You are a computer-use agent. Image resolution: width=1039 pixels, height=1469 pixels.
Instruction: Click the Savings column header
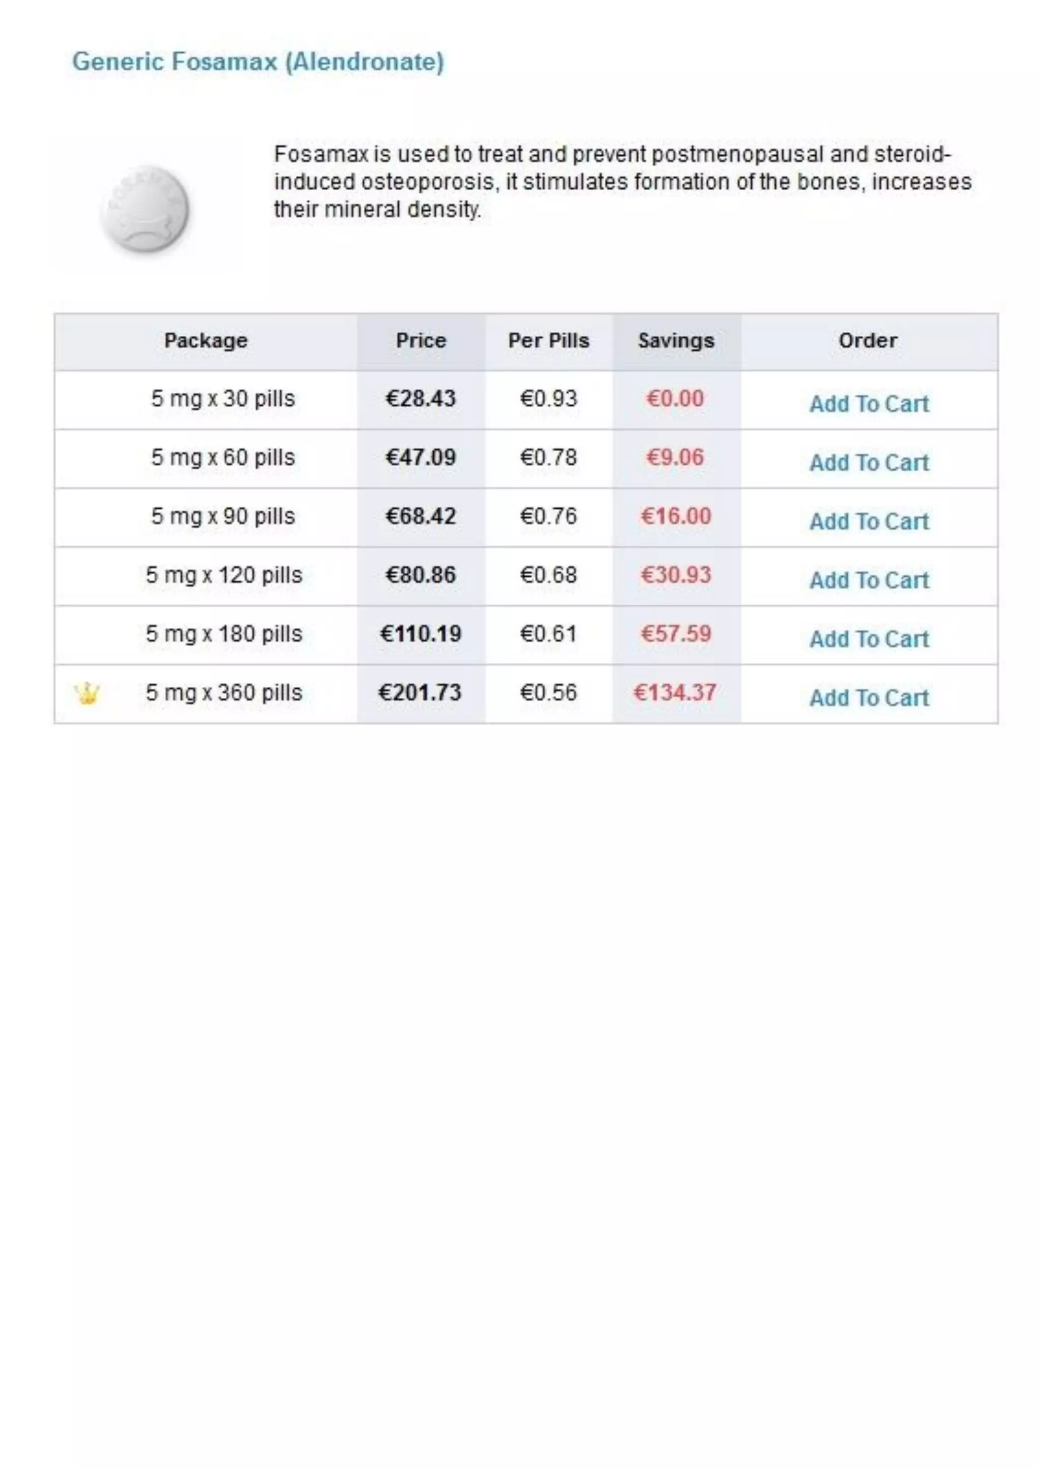(676, 340)
